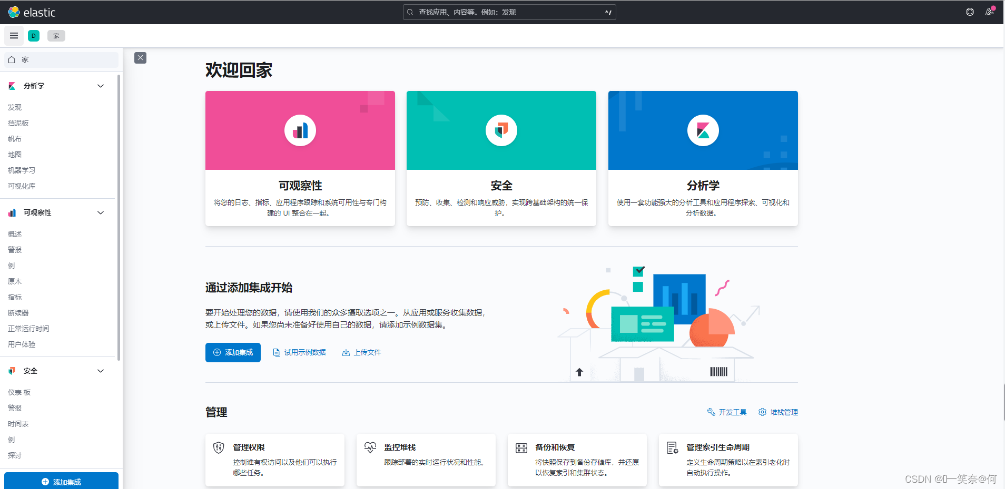Click the blue 添加集成 button in main content
This screenshot has height=489, width=1005.
(x=233, y=352)
